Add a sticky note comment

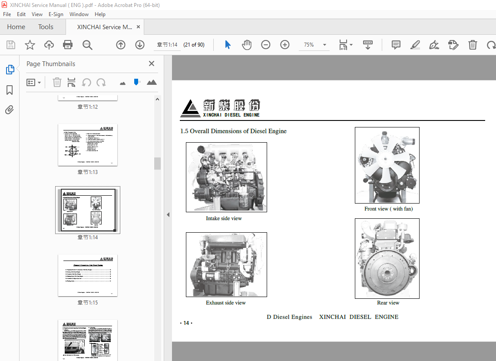pos(396,45)
